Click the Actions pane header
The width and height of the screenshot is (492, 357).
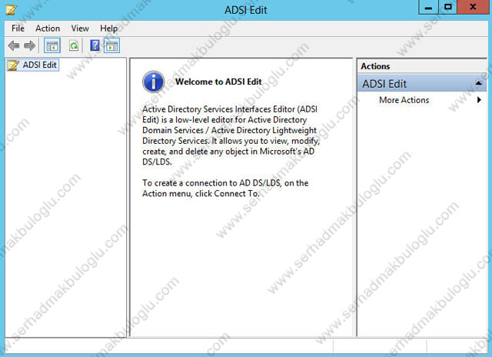click(422, 66)
